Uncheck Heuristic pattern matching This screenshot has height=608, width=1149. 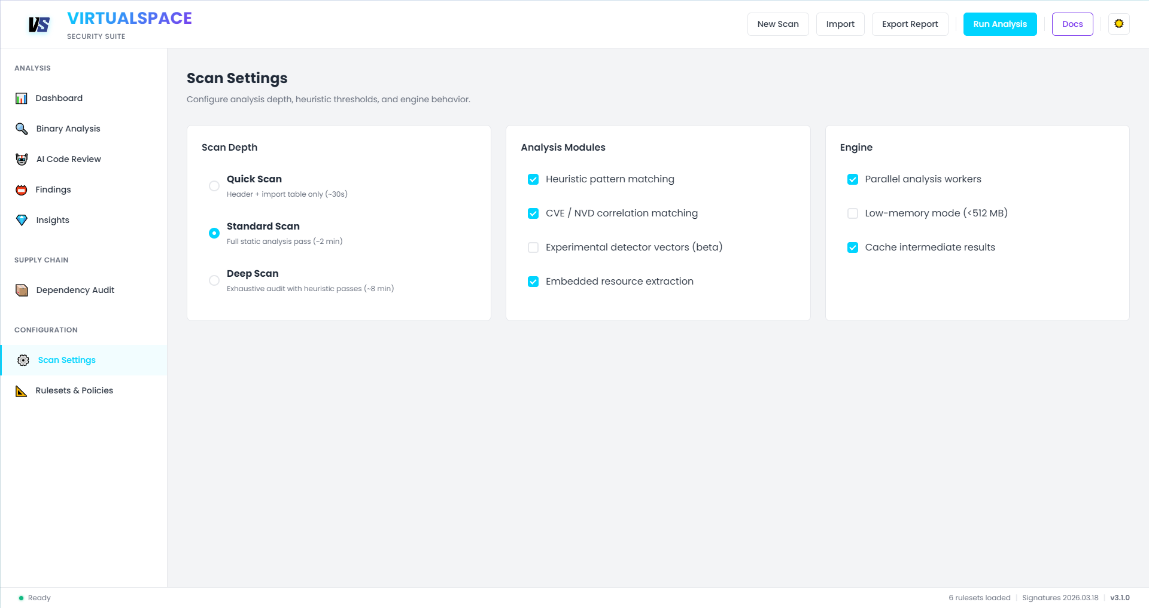(x=533, y=179)
